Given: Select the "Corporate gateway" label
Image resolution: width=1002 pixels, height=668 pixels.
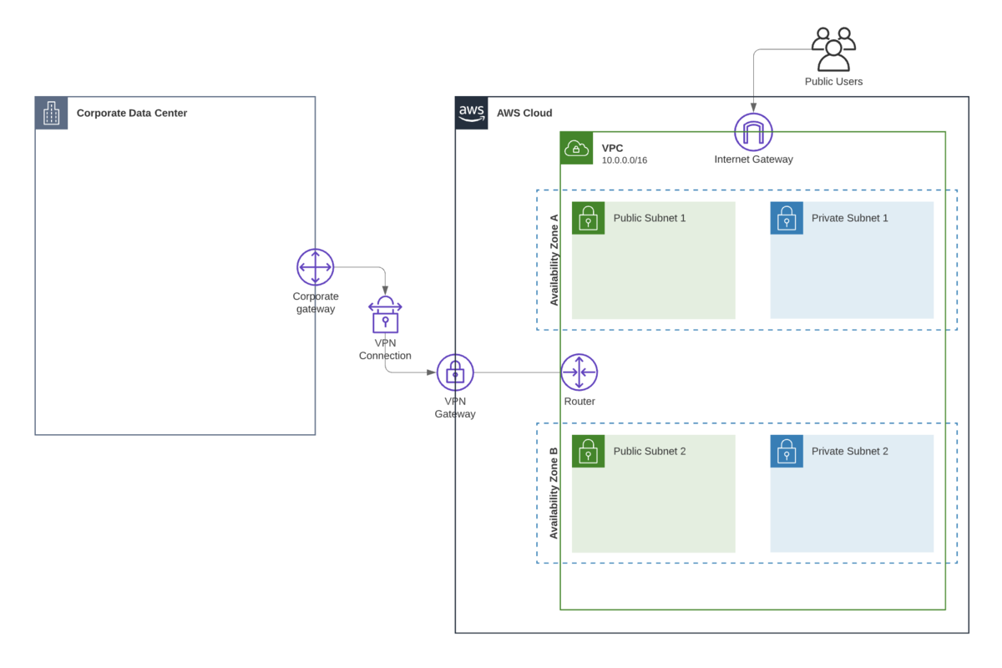Looking at the screenshot, I should (x=315, y=303).
